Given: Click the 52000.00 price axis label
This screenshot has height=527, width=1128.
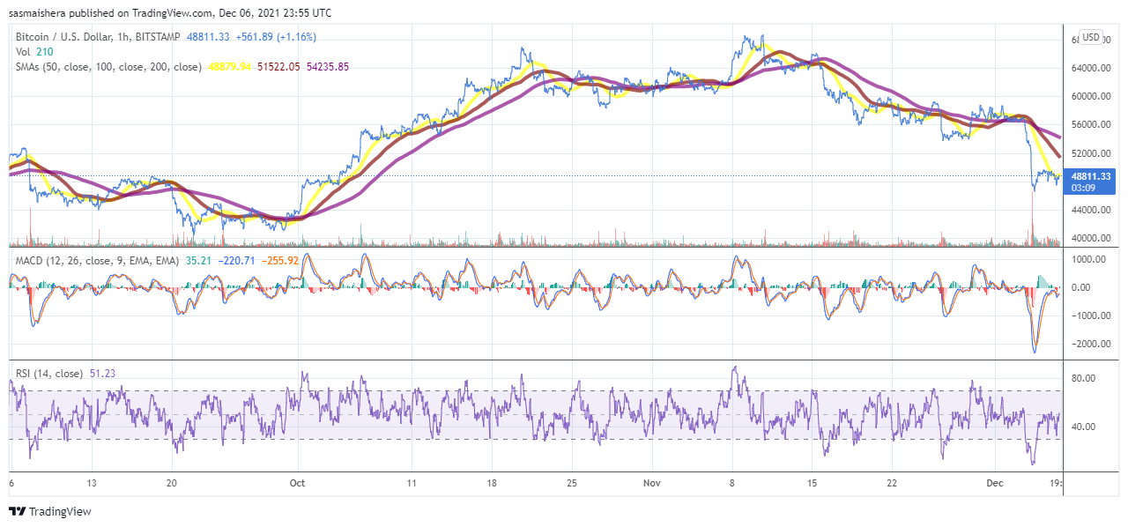Looking at the screenshot, I should point(1090,153).
